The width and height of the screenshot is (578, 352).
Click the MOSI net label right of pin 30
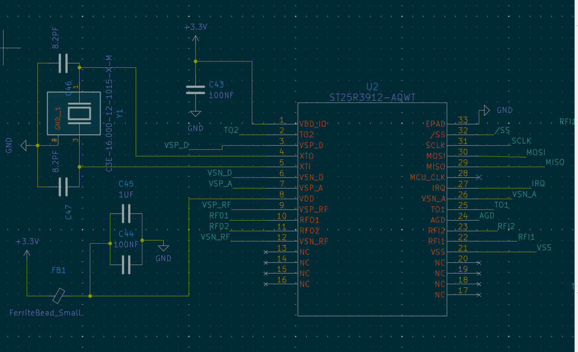point(536,152)
